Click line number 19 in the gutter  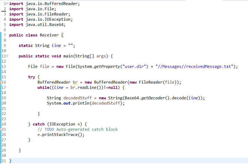(4, 98)
